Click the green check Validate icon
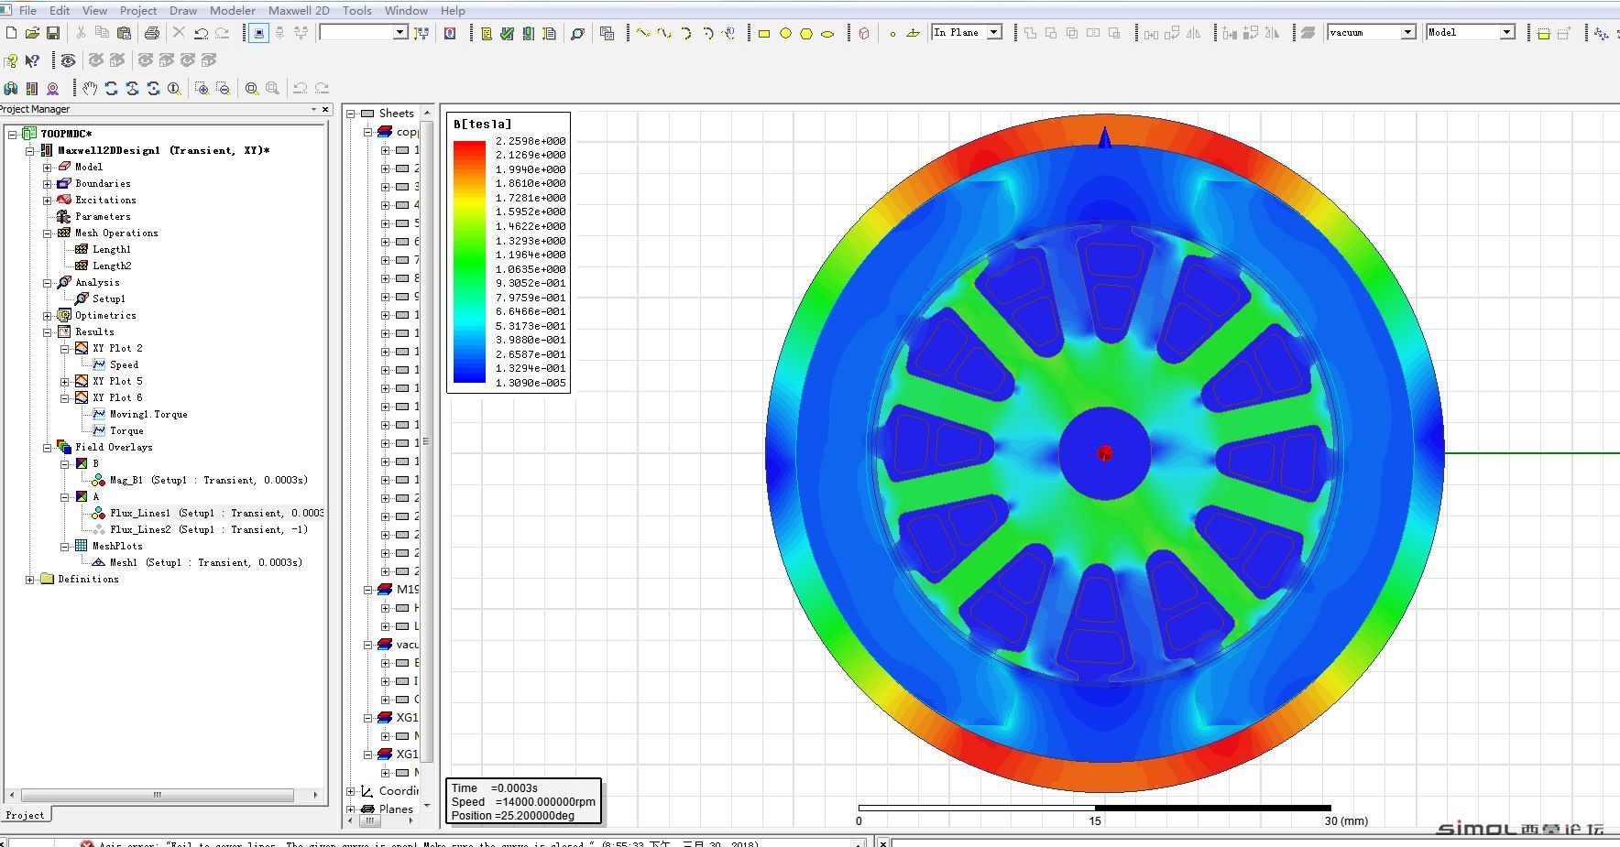The height and width of the screenshot is (847, 1620). [507, 33]
